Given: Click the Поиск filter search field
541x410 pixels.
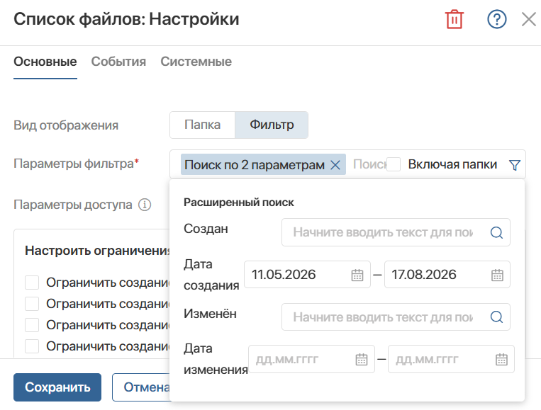Looking at the screenshot, I should [369, 164].
